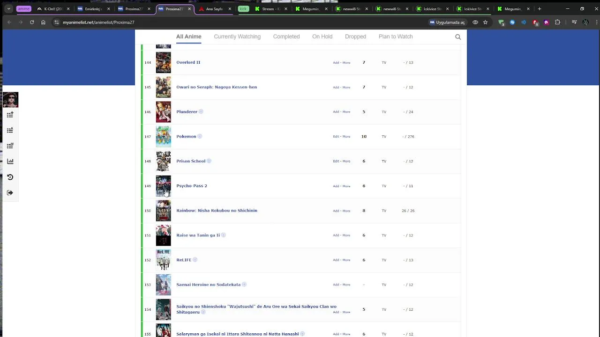Open the Overlord II title link
Image resolution: width=600 pixels, height=337 pixels.
(x=188, y=62)
